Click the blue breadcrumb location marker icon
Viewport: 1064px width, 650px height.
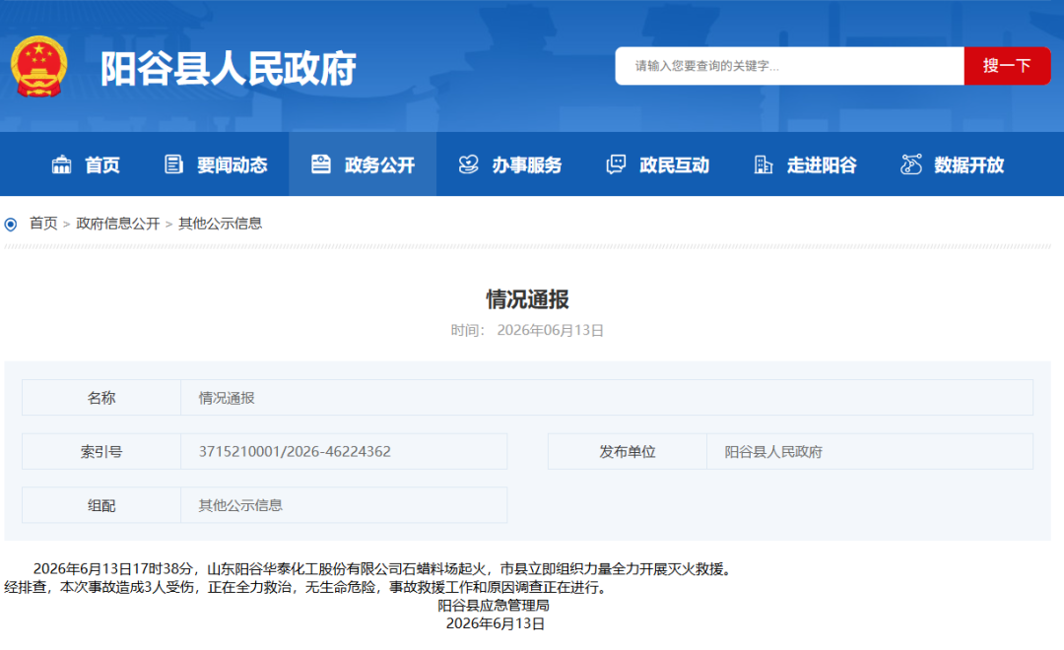pyautogui.click(x=11, y=224)
